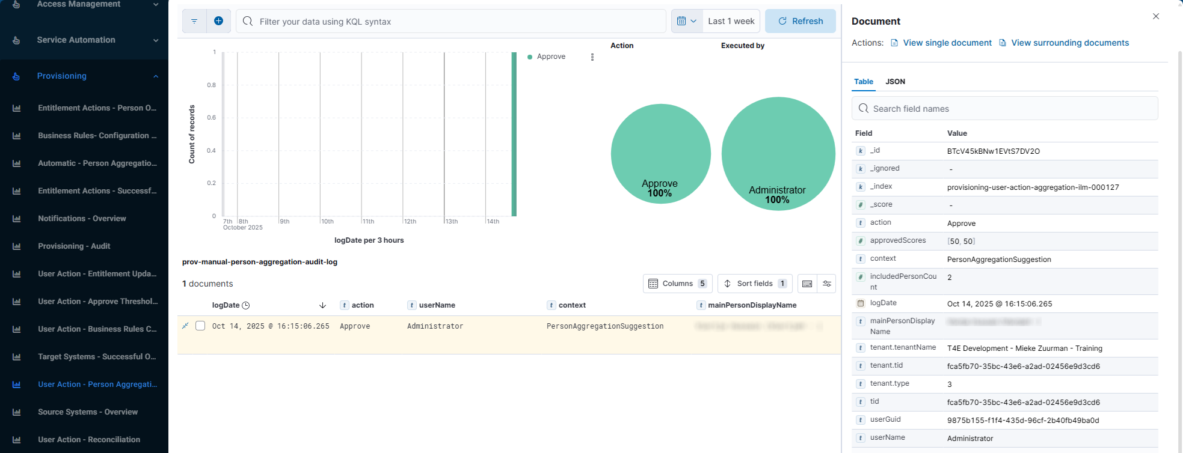Click the Administrator 100% pie chart

pos(778,154)
